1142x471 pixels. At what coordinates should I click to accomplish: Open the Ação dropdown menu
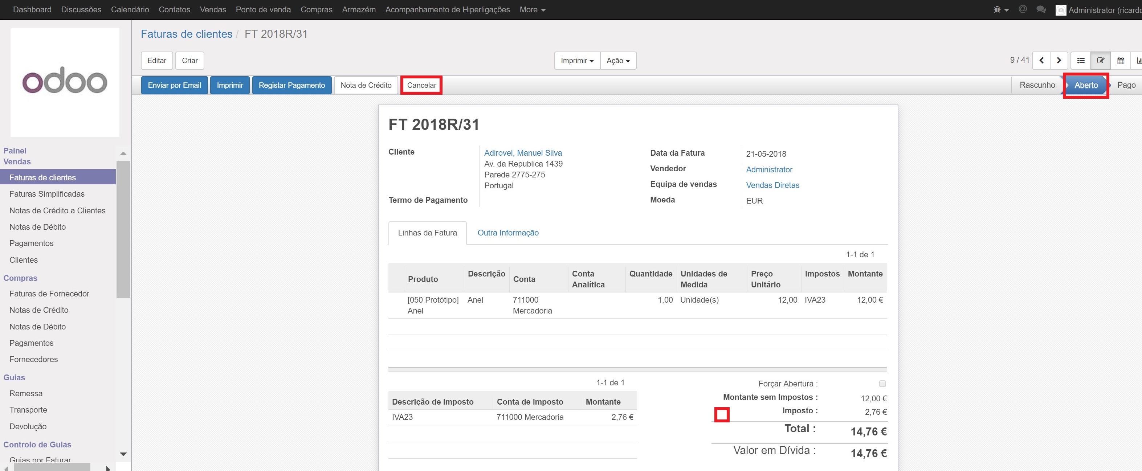pyautogui.click(x=618, y=61)
